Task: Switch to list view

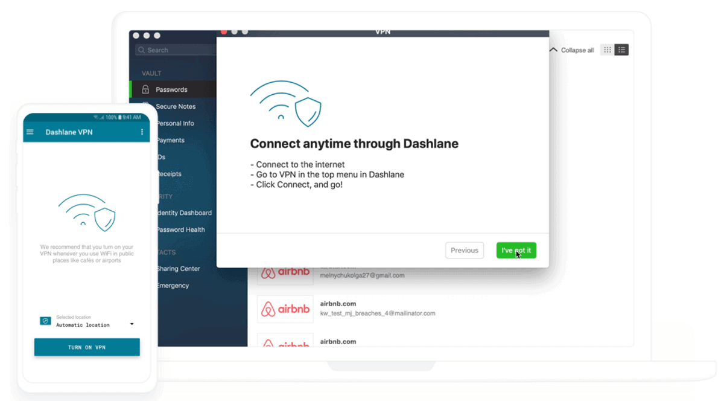Action: tap(622, 50)
